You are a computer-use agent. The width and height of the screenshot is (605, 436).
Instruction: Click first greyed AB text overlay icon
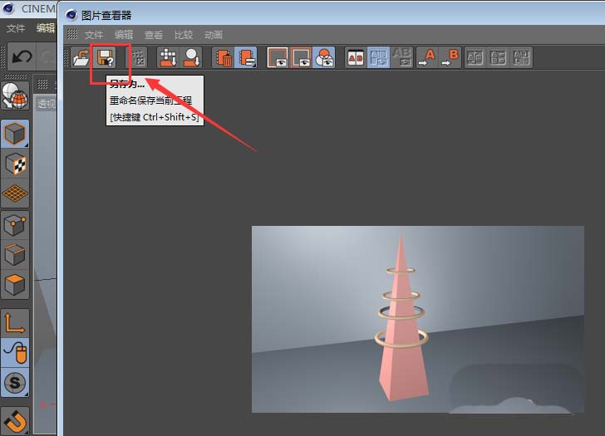pyautogui.click(x=475, y=57)
